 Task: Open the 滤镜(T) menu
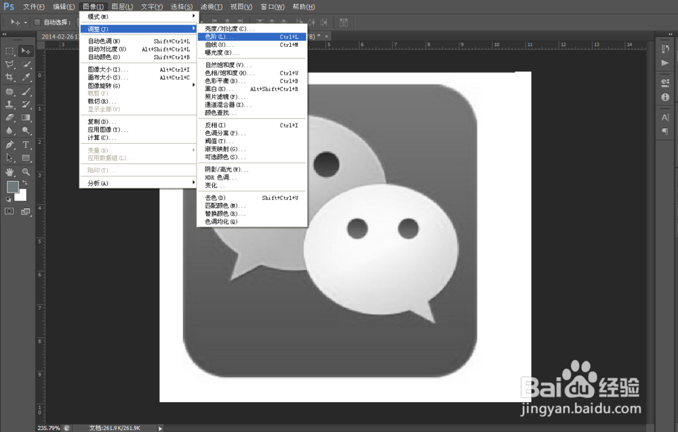(x=212, y=7)
